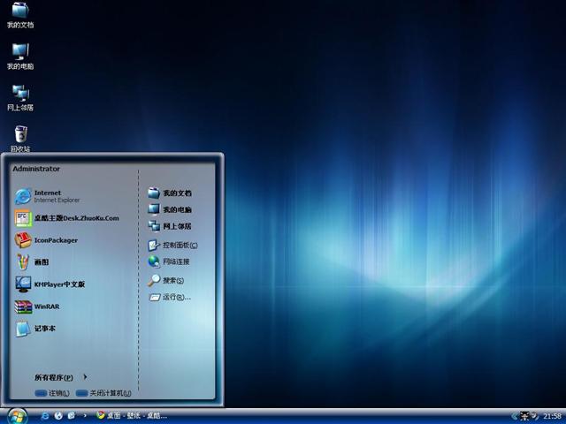Expand hidden system tray icons arrow

pos(514,415)
